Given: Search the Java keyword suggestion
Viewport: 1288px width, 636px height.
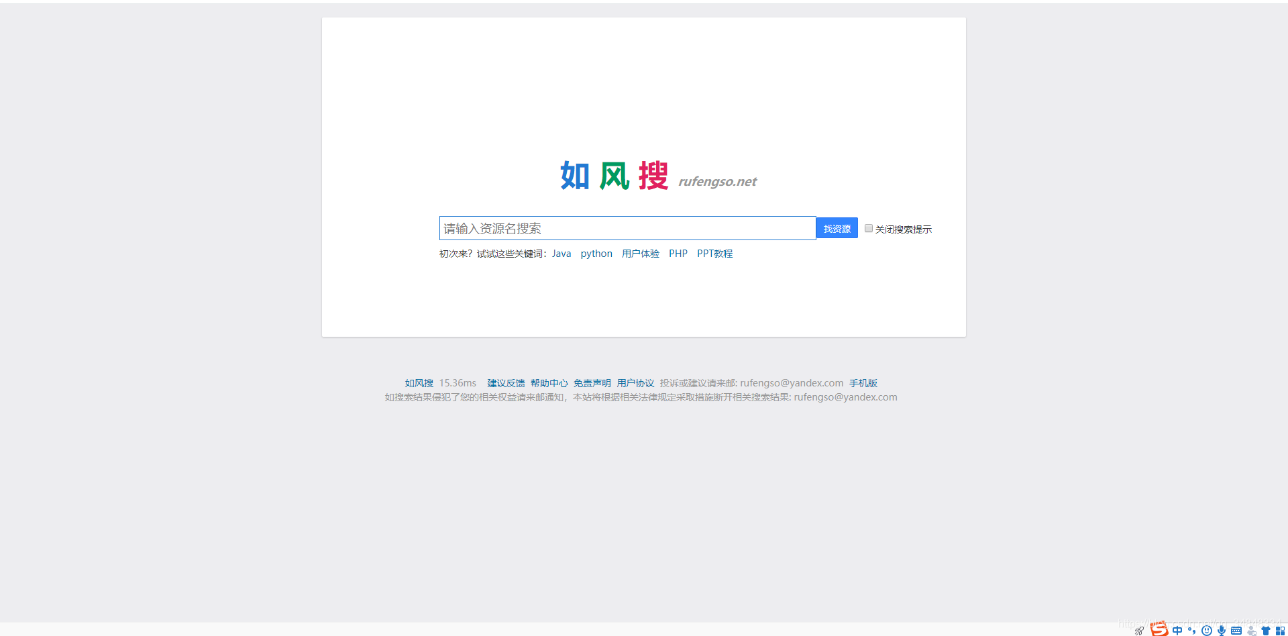Looking at the screenshot, I should (561, 253).
